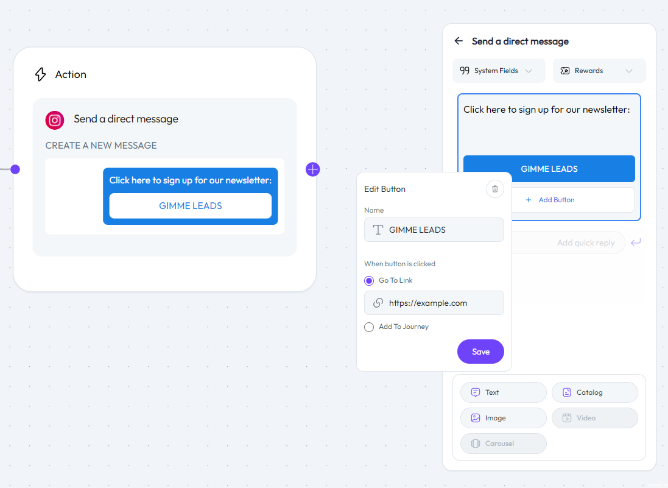Click the Add quick reply field

(x=572, y=242)
